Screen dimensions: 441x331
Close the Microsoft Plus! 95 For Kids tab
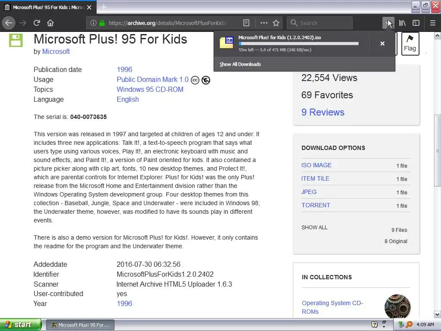tap(89, 7)
